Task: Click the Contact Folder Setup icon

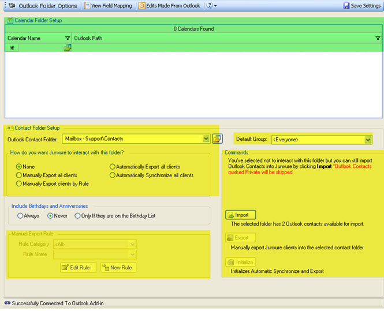Action: coord(10,128)
